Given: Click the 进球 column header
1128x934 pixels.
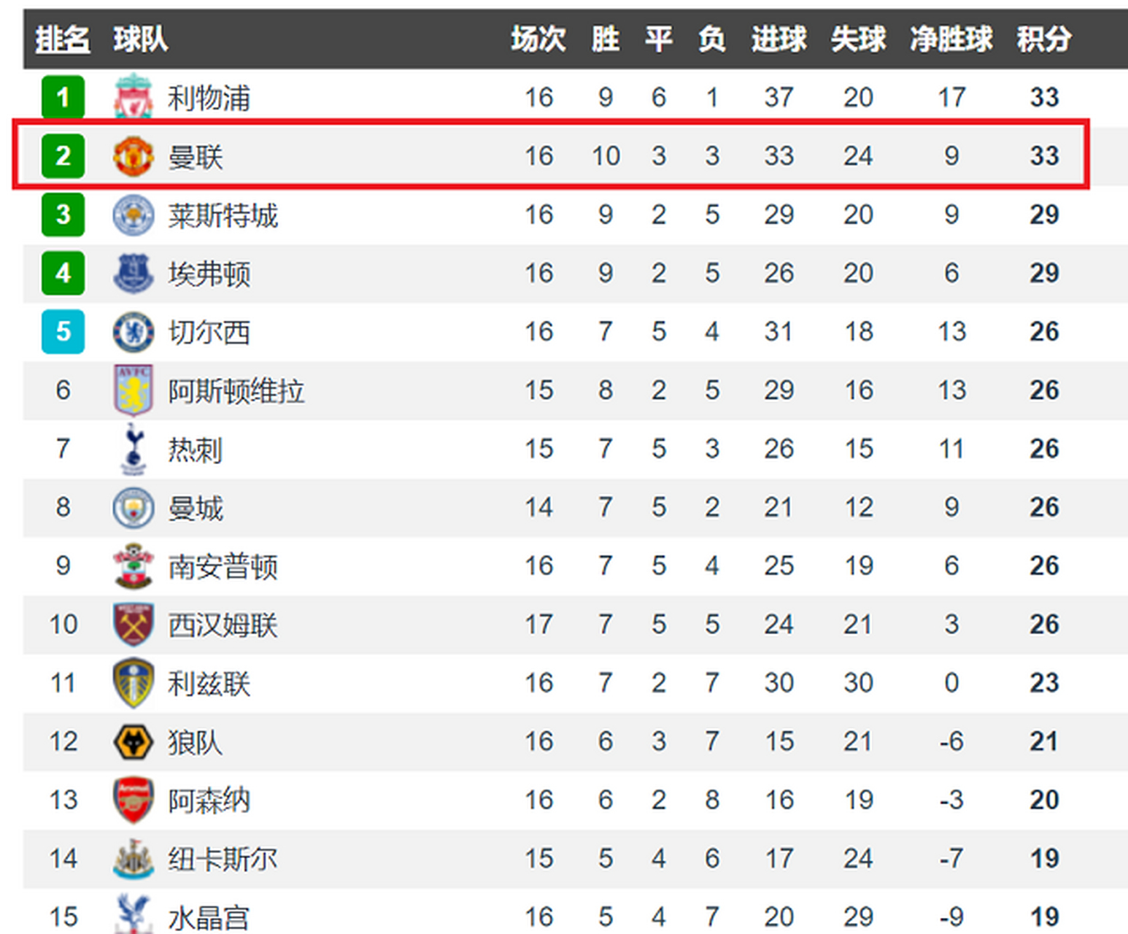Looking at the screenshot, I should coord(779,39).
